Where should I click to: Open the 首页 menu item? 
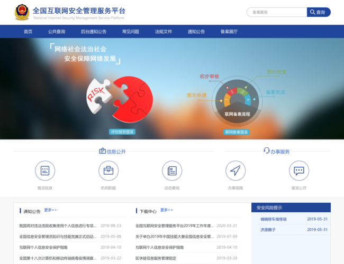pyautogui.click(x=28, y=32)
